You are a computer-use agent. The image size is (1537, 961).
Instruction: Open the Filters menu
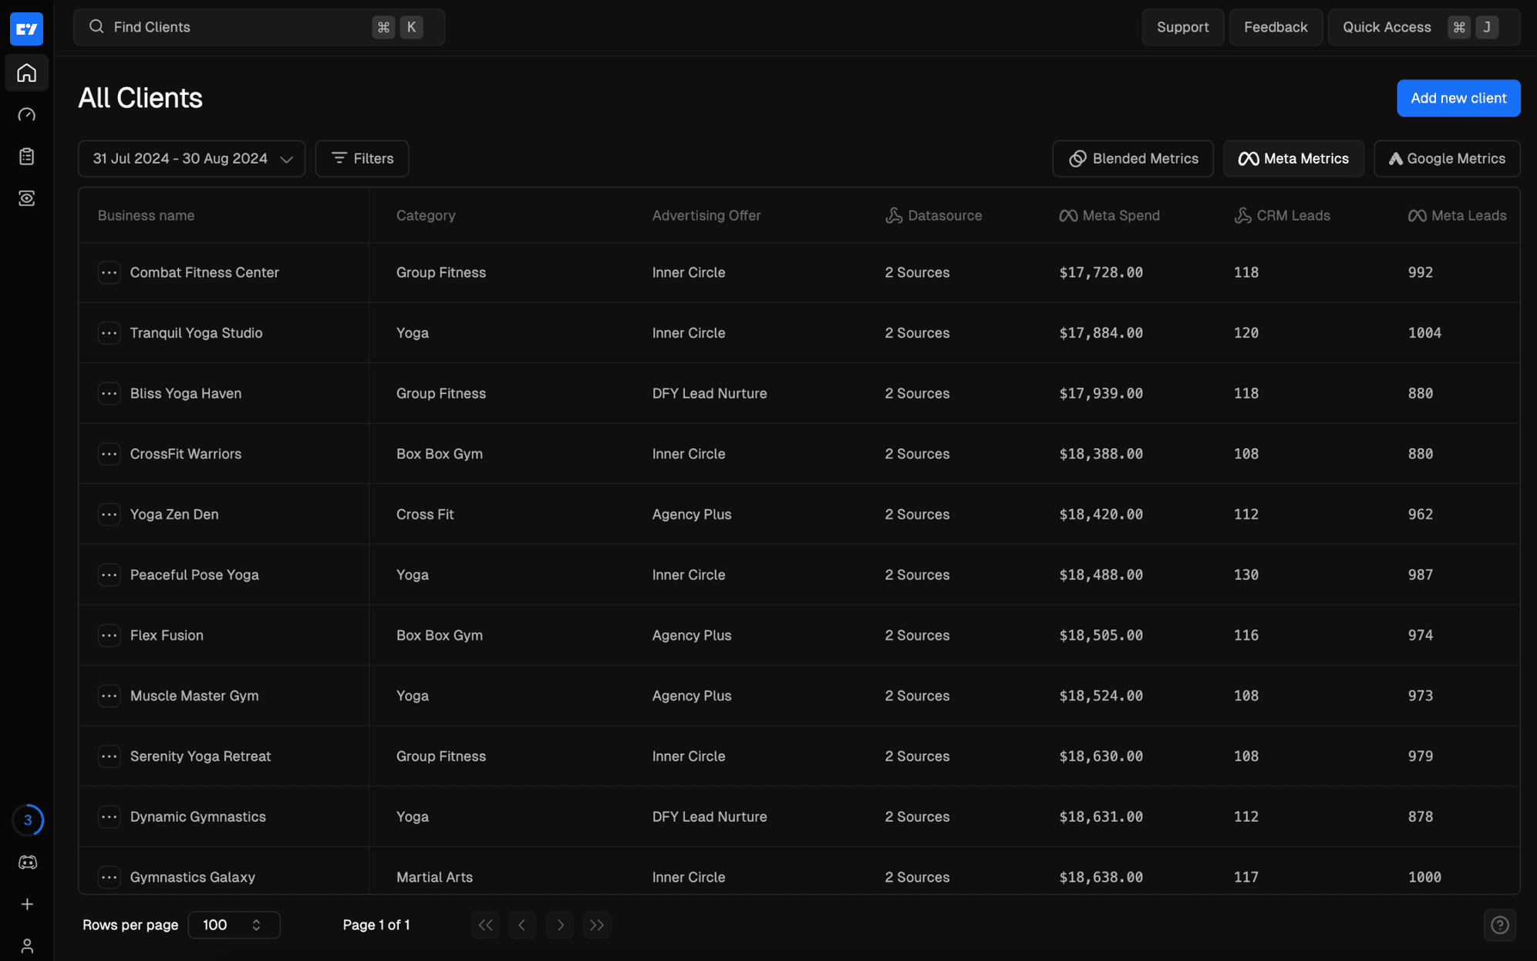point(362,159)
